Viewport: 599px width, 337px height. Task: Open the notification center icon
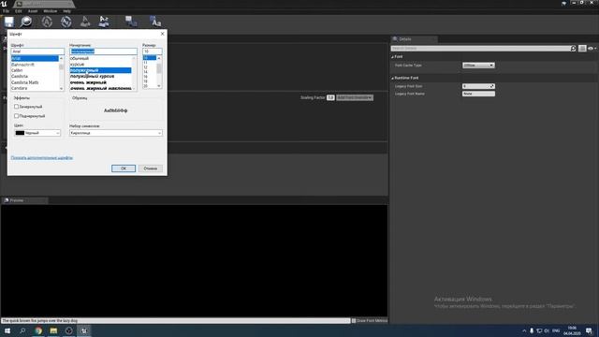point(589,330)
